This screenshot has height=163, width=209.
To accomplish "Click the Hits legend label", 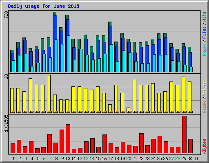I will coord(205,17).
